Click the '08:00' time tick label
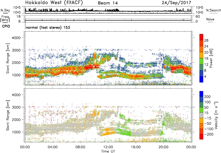Screen dimensions: 221x153 coord(80,147)
